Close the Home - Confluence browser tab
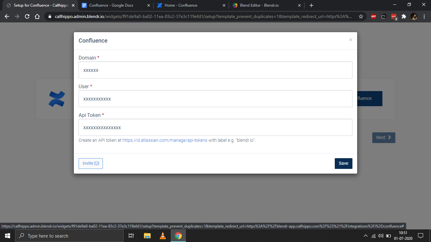Viewport: 431px width, 242px height. pos(224,5)
